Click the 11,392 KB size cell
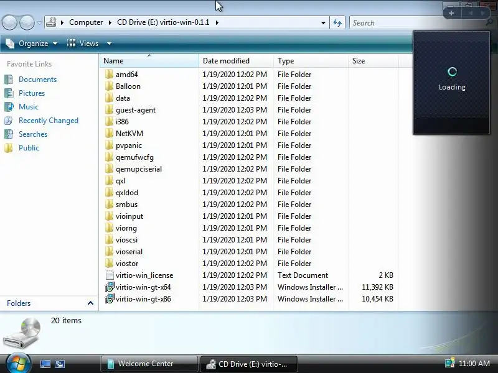This screenshot has height=373, width=498. (x=377, y=287)
